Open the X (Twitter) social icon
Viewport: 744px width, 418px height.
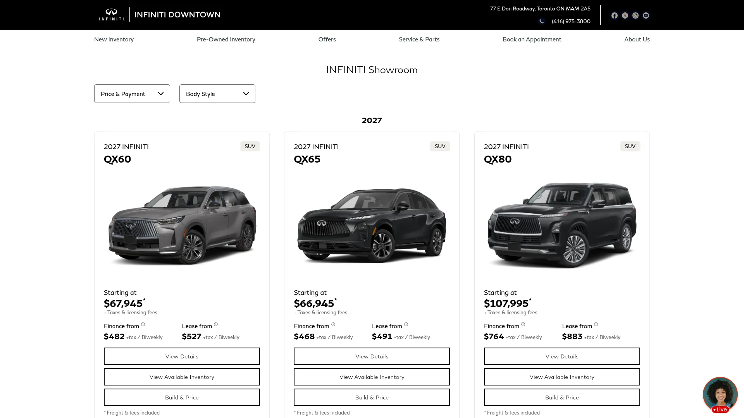pyautogui.click(x=625, y=15)
